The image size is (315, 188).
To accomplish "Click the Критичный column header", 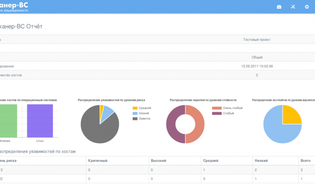I will (x=98, y=161).
